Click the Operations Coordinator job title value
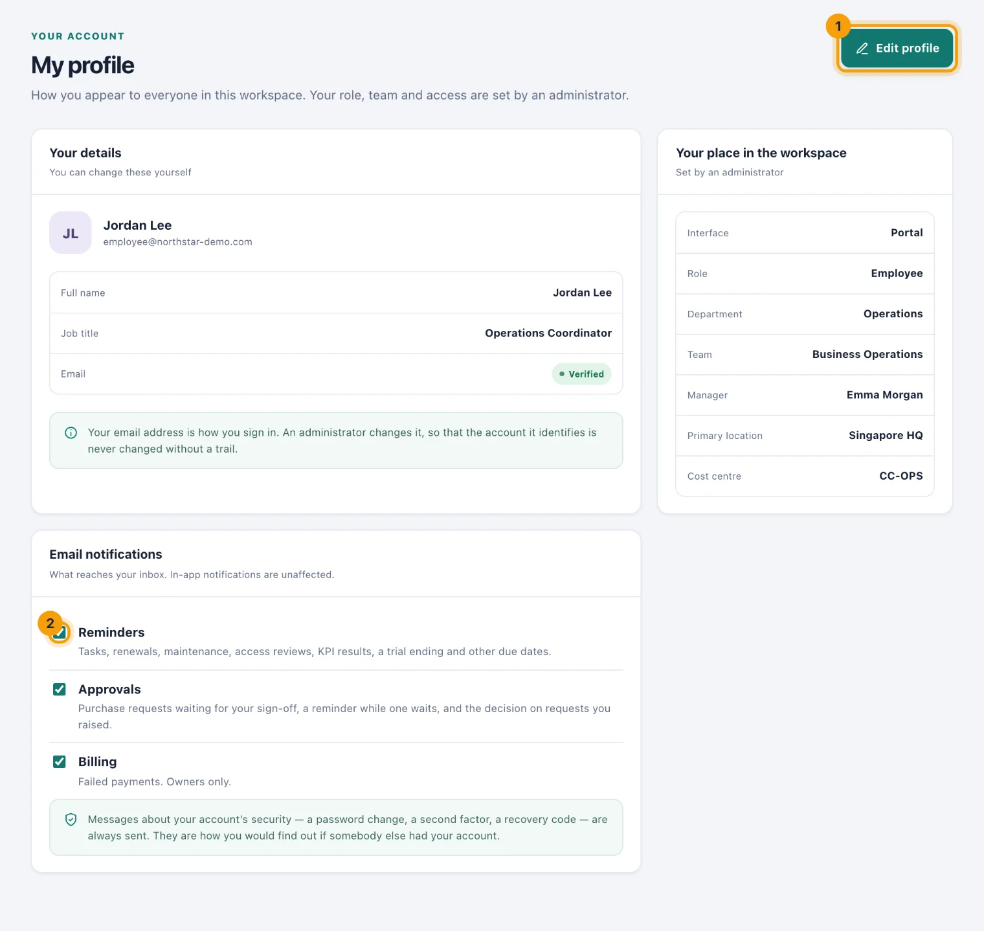984x931 pixels. (548, 333)
